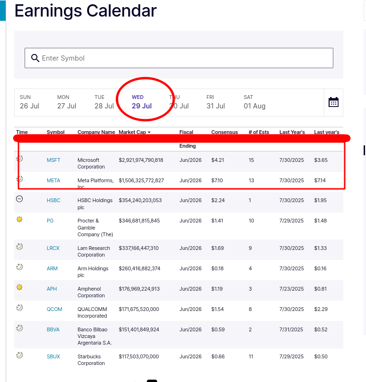Click the Time column header
Image resolution: width=366 pixels, height=382 pixels.
[x=22, y=132]
